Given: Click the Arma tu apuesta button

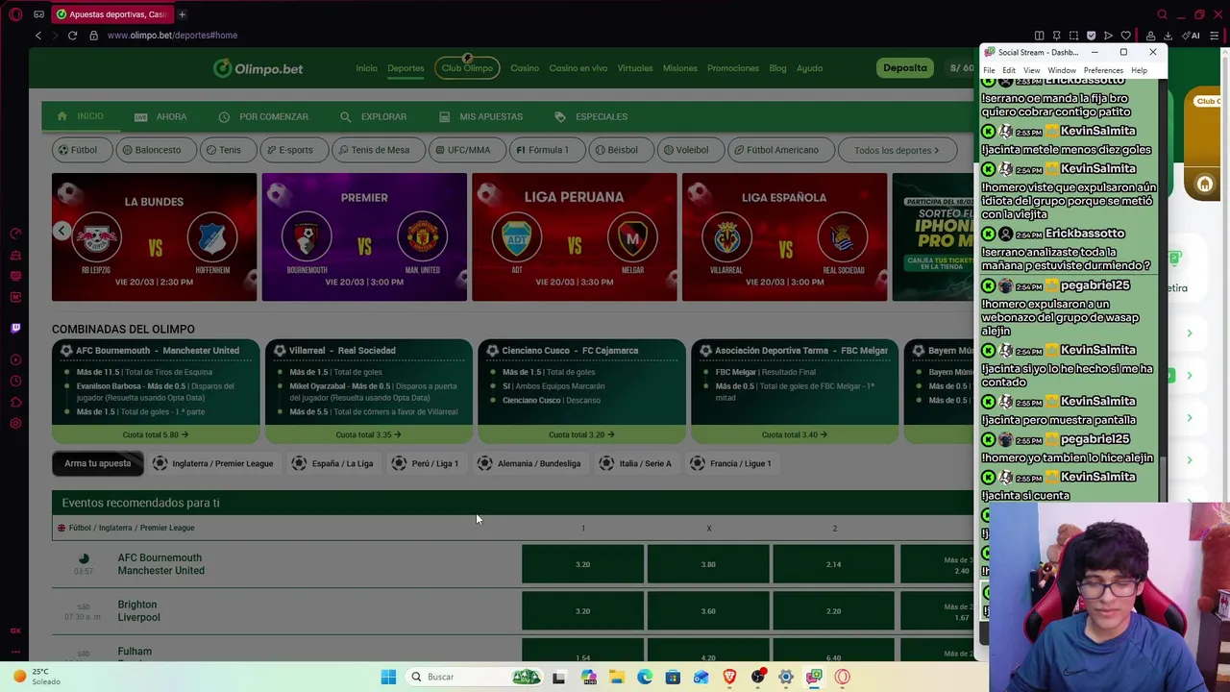Looking at the screenshot, I should [x=98, y=463].
